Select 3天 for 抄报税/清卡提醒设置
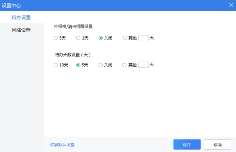This screenshot has height=152, width=236. click(x=78, y=38)
